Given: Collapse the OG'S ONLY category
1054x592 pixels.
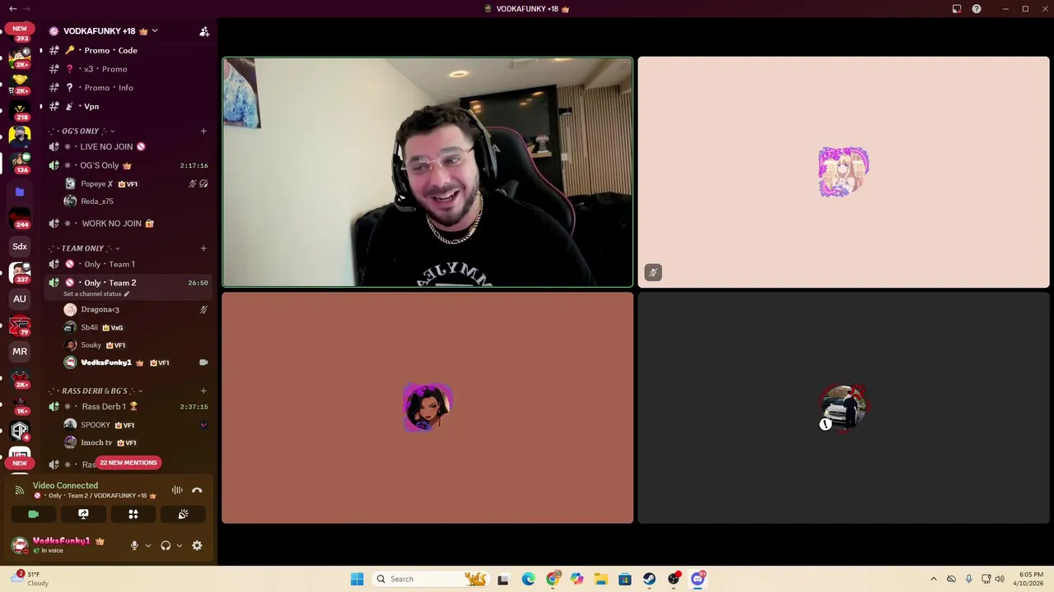Looking at the screenshot, I should [82, 131].
